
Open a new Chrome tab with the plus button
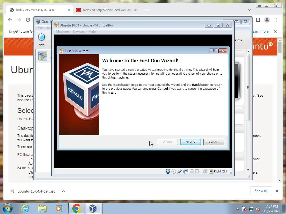click(x=146, y=10)
